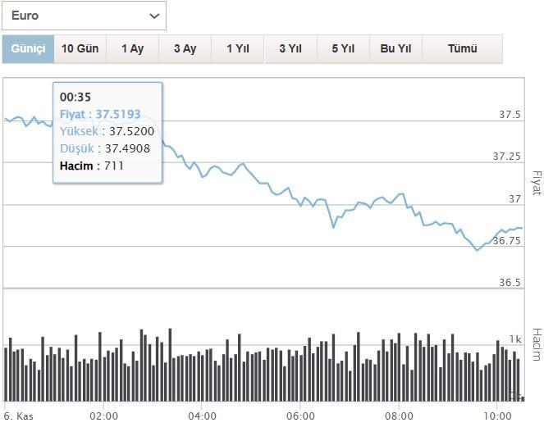Choose the 3 Yıl time range
The width and height of the screenshot is (544, 441).
(x=290, y=49)
